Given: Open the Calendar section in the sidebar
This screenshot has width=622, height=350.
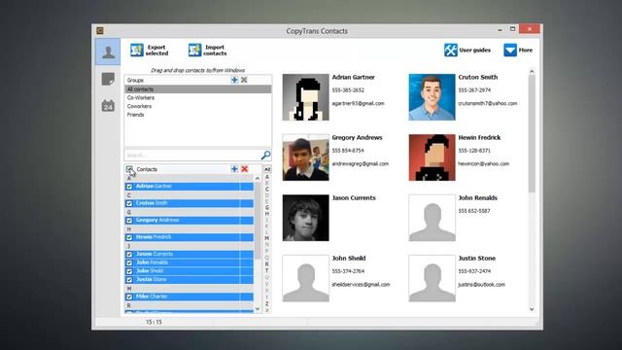Looking at the screenshot, I should (108, 106).
